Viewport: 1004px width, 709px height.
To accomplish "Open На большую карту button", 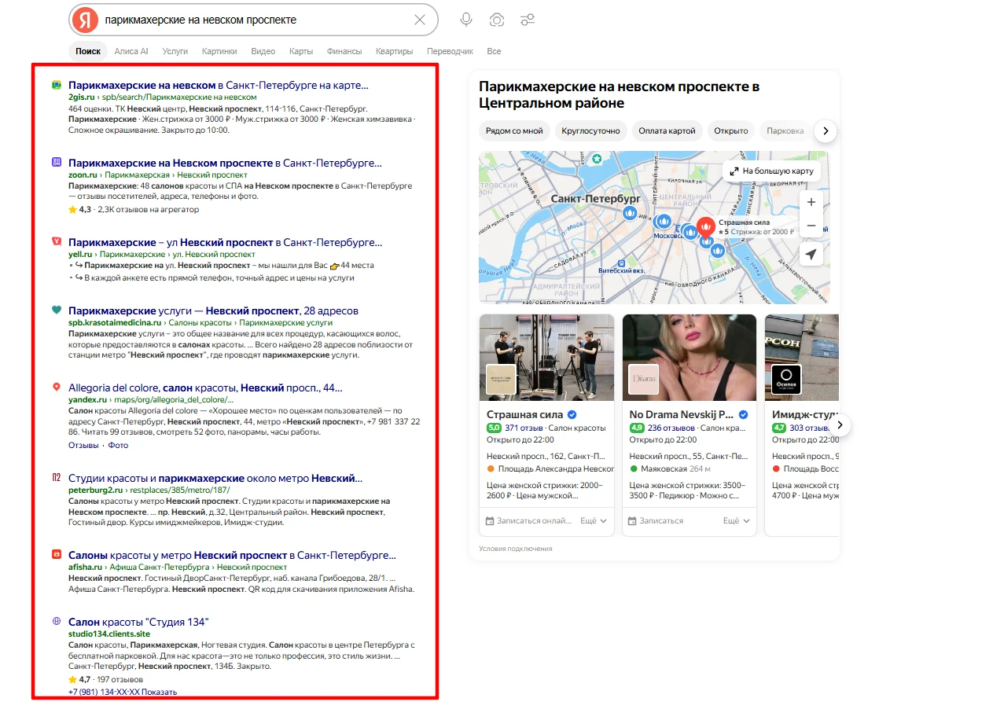I will pos(772,171).
